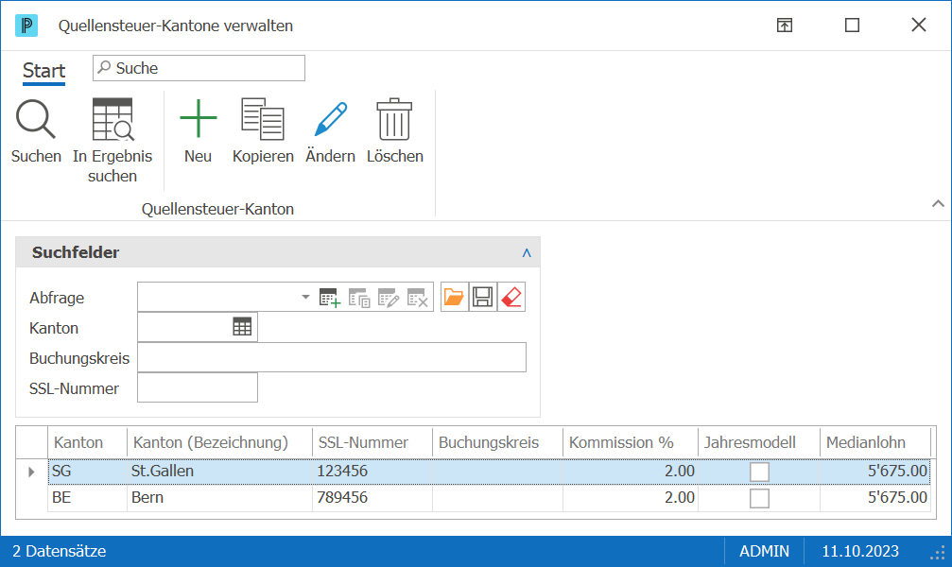The width and height of the screenshot is (952, 567).
Task: Click the Kopieren icon
Action: click(x=262, y=119)
